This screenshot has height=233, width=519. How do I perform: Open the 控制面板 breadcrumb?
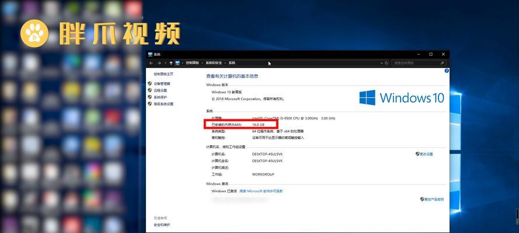pos(192,63)
